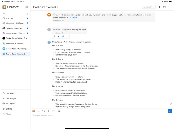Click the circled plus button at right edge
The width and height of the screenshot is (174, 130).
[x=171, y=104]
